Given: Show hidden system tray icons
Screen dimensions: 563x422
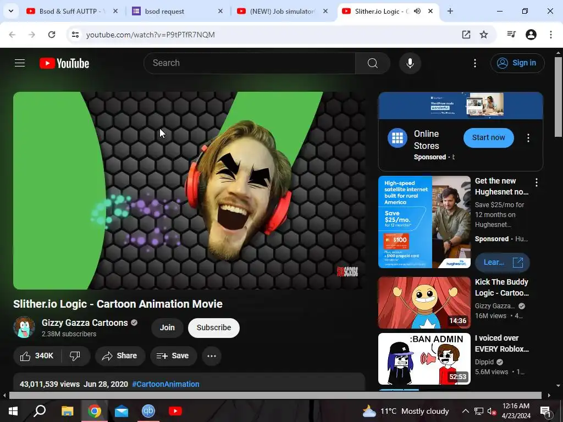Looking at the screenshot, I should coord(465,411).
